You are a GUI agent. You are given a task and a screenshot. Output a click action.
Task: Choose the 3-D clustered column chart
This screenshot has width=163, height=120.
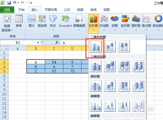[x=96, y=66]
